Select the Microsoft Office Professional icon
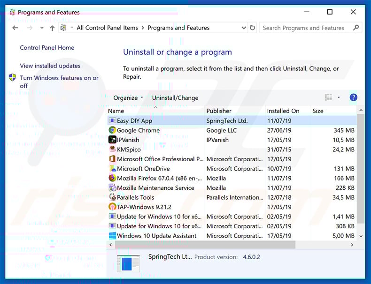This screenshot has width=371, height=284. click(112, 159)
